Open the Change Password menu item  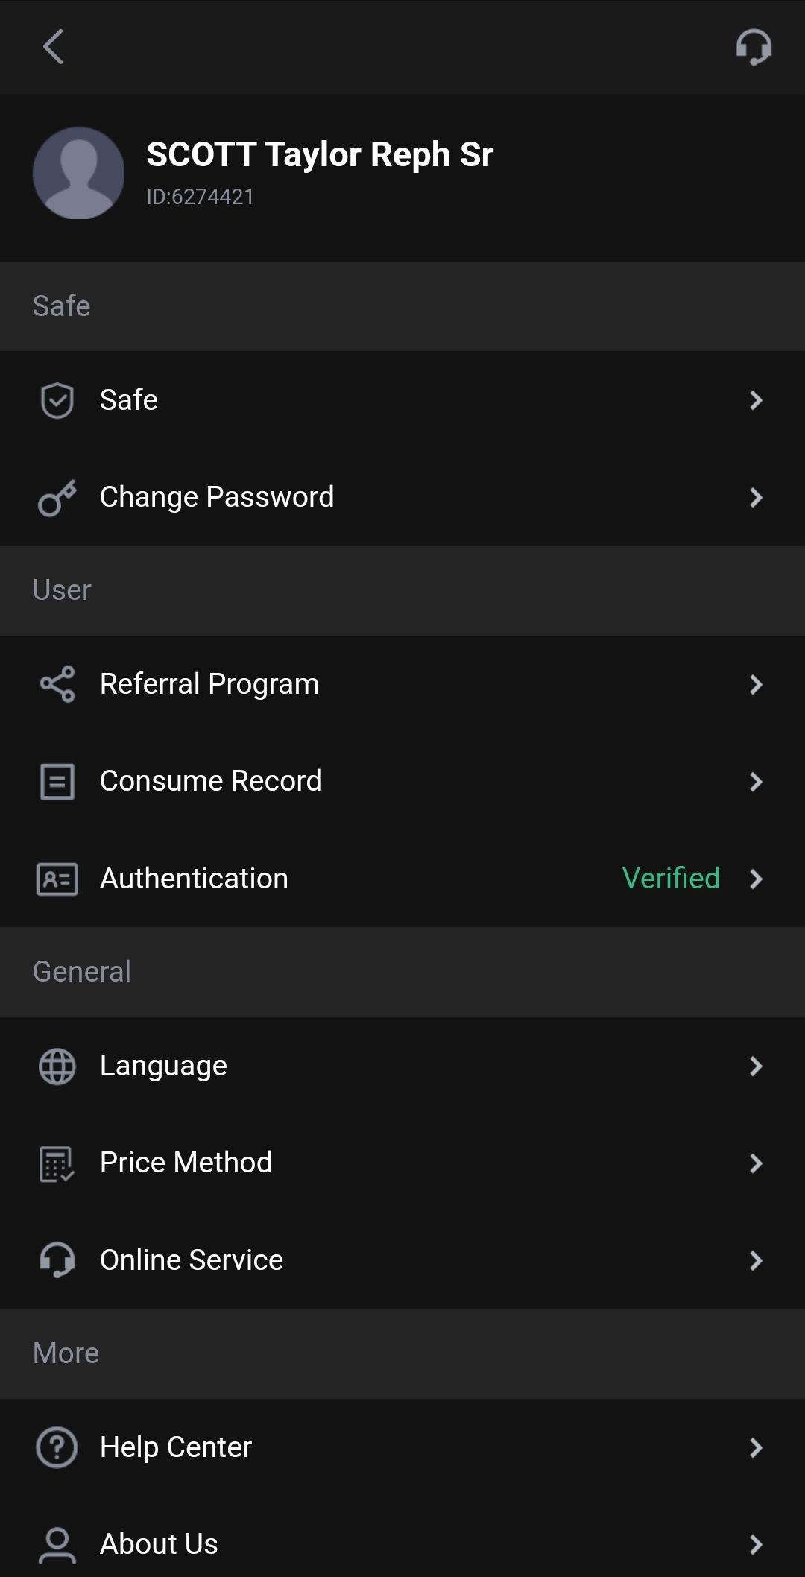217,497
